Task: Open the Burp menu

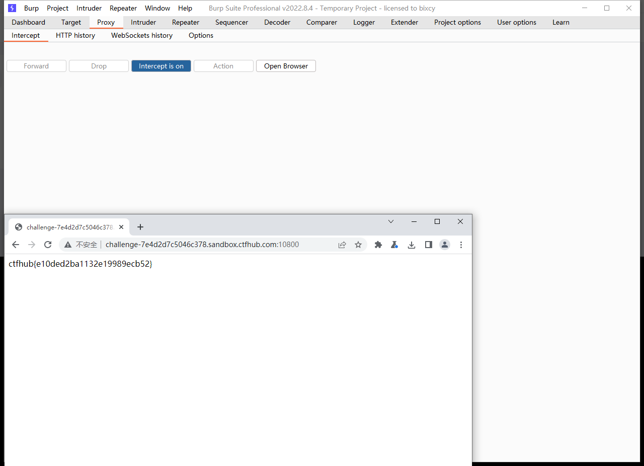Action: pyautogui.click(x=31, y=8)
